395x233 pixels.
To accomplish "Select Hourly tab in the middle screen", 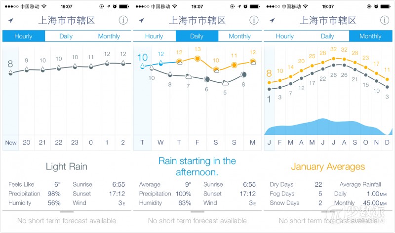I will click(x=154, y=36).
